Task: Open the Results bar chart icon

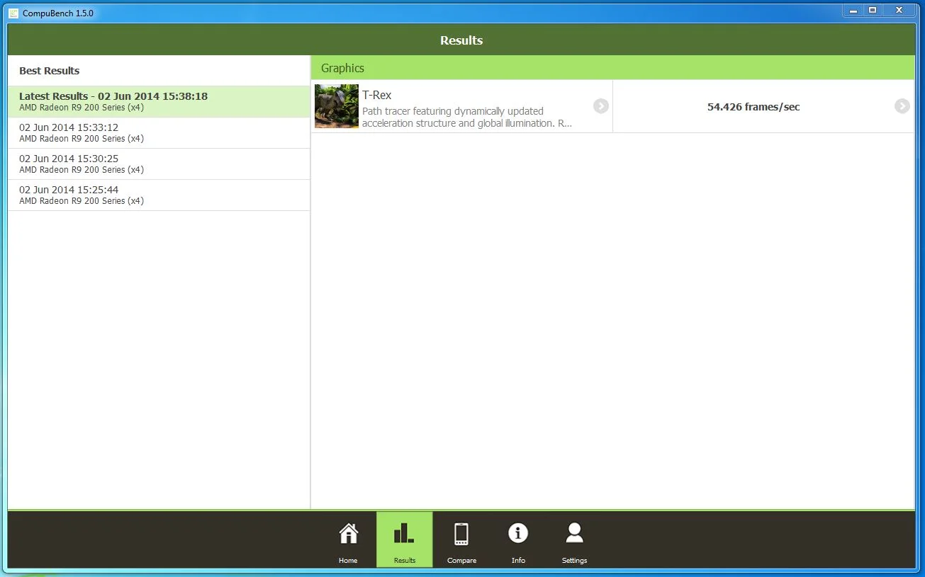Action: pyautogui.click(x=404, y=534)
